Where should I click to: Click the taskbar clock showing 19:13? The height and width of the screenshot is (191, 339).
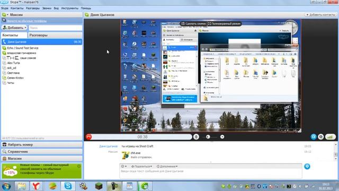tap(326, 186)
